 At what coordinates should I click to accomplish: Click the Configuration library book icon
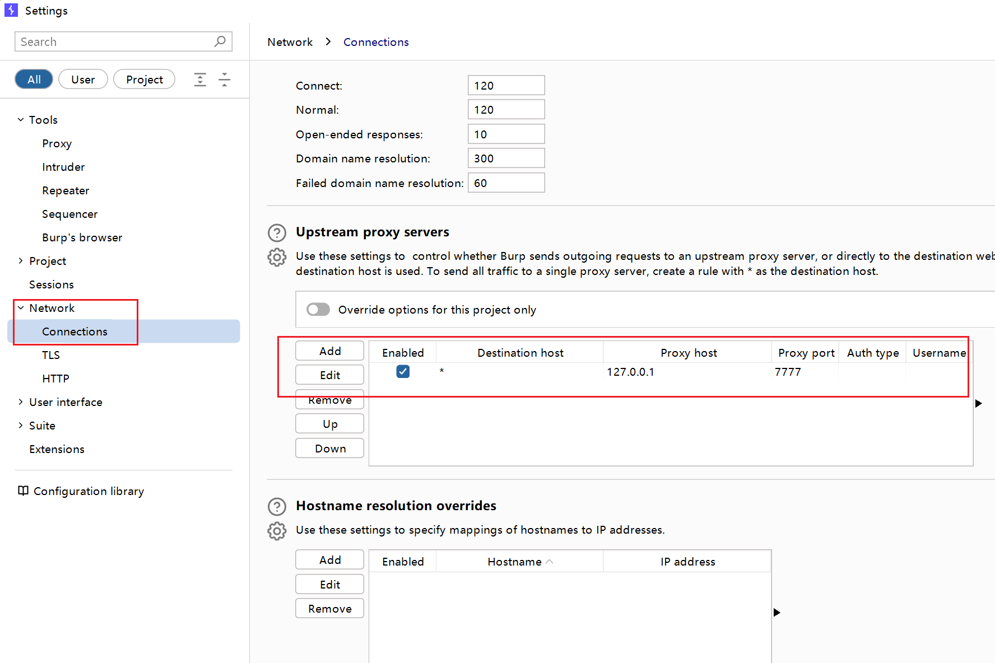[x=23, y=491]
